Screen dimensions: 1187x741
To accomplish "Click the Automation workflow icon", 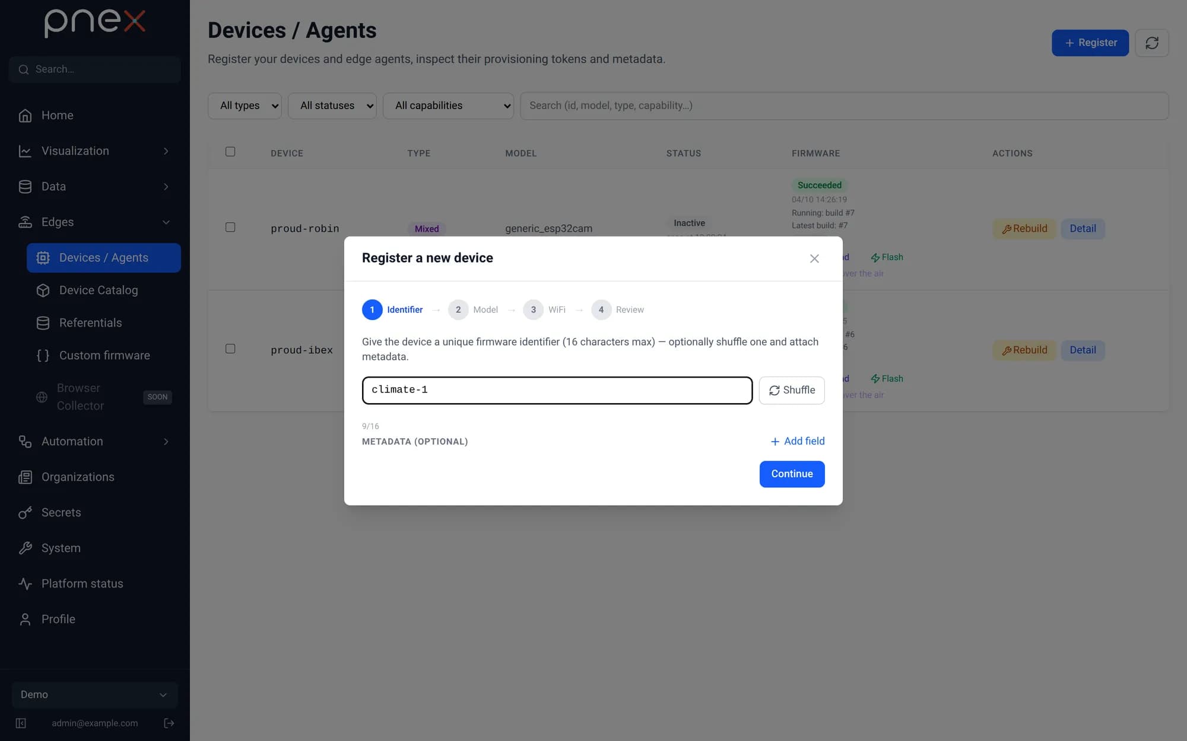I will (25, 442).
